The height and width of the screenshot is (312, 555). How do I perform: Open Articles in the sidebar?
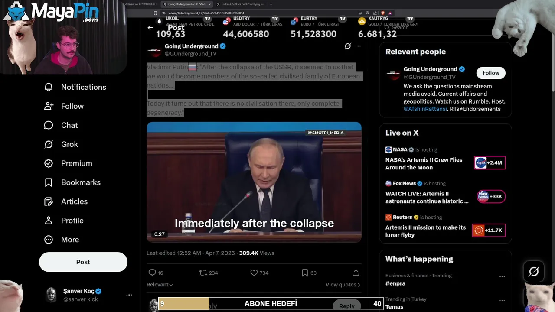65,201
